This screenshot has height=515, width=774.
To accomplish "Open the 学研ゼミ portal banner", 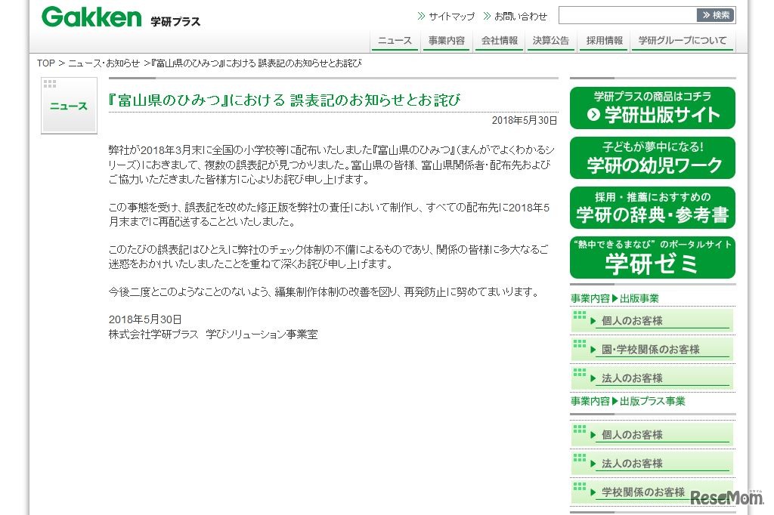I will [x=652, y=257].
